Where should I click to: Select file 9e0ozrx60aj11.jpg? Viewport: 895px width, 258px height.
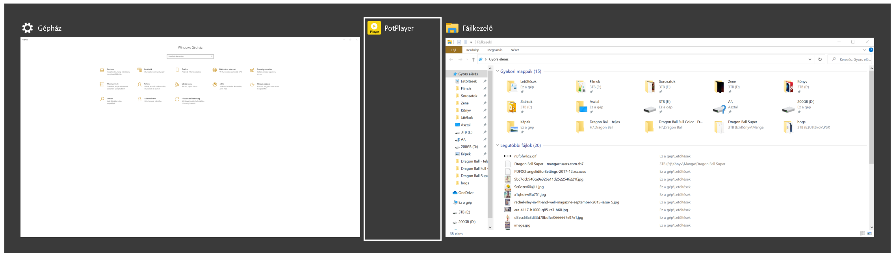coord(529,187)
